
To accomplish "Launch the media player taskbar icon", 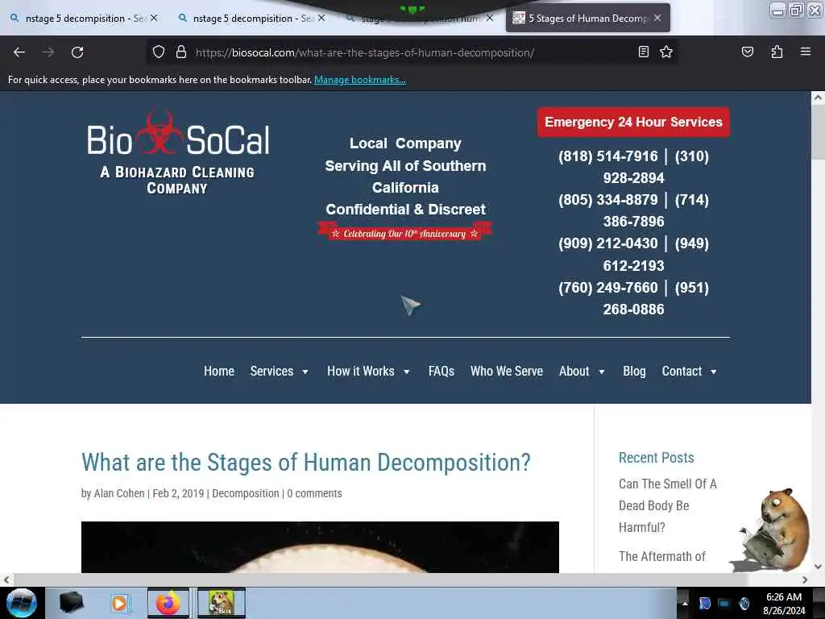I will pos(119,603).
